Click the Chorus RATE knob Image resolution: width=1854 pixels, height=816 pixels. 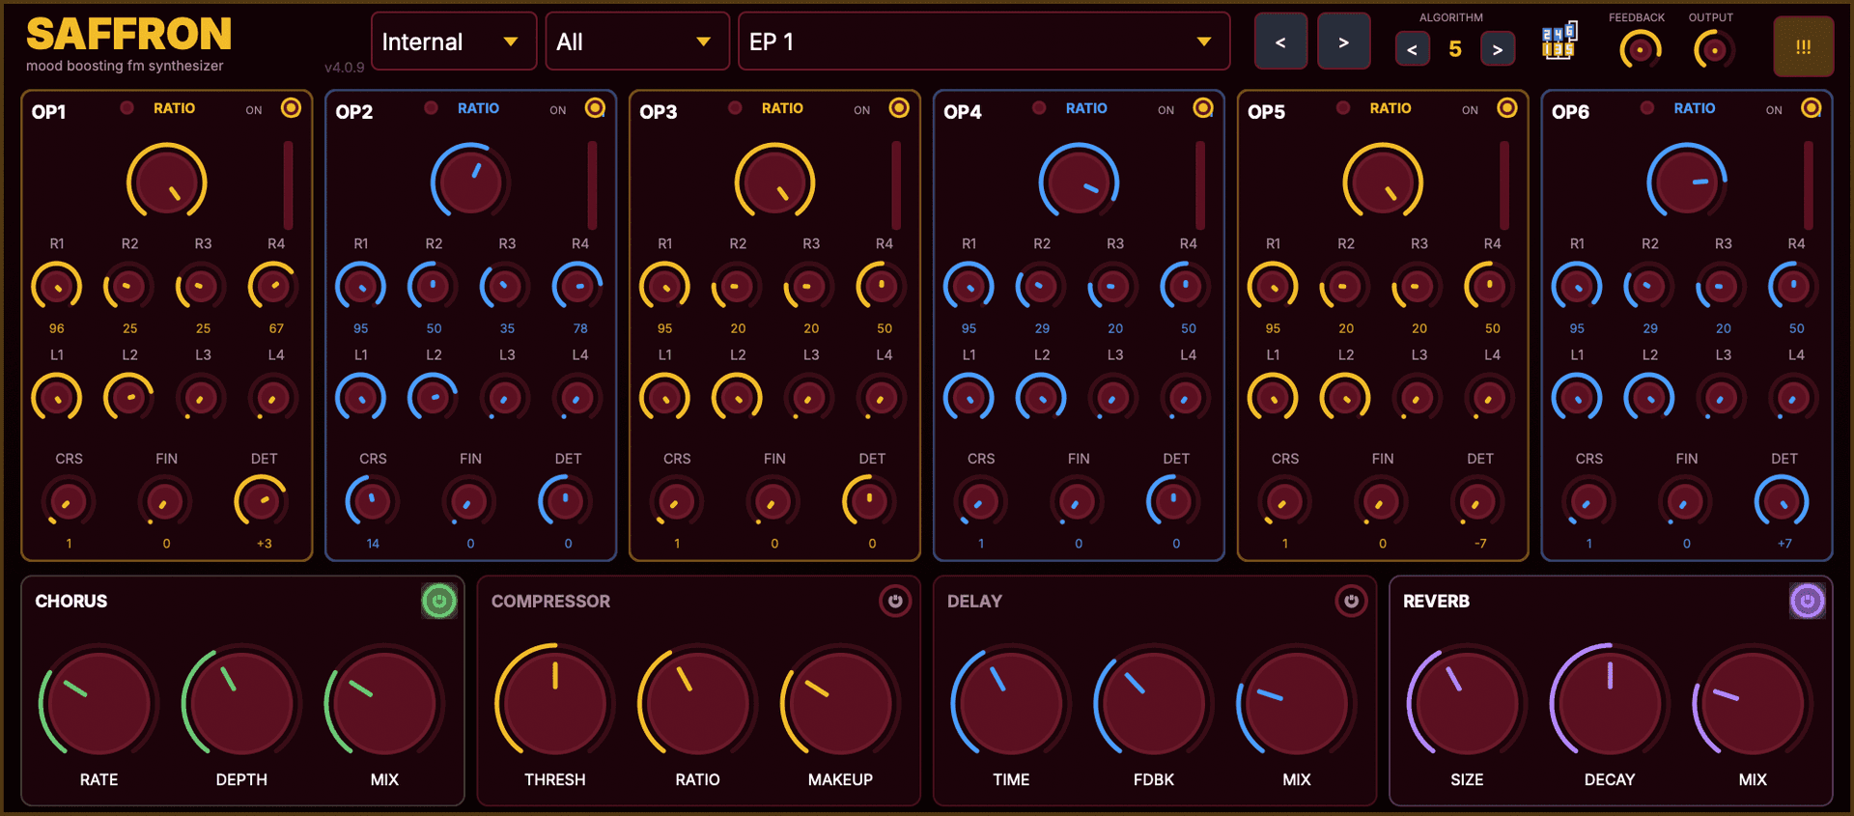click(x=98, y=702)
